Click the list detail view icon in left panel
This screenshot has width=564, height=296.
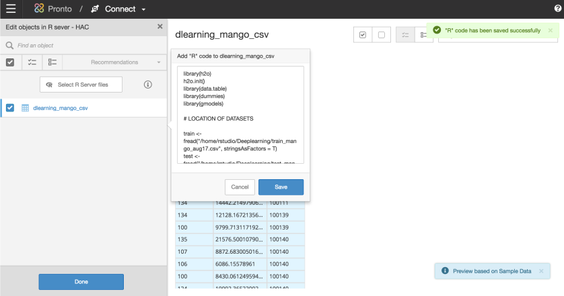pos(52,62)
